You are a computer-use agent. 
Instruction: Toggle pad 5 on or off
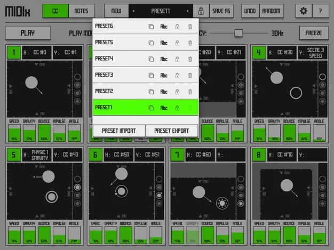pos(14,155)
